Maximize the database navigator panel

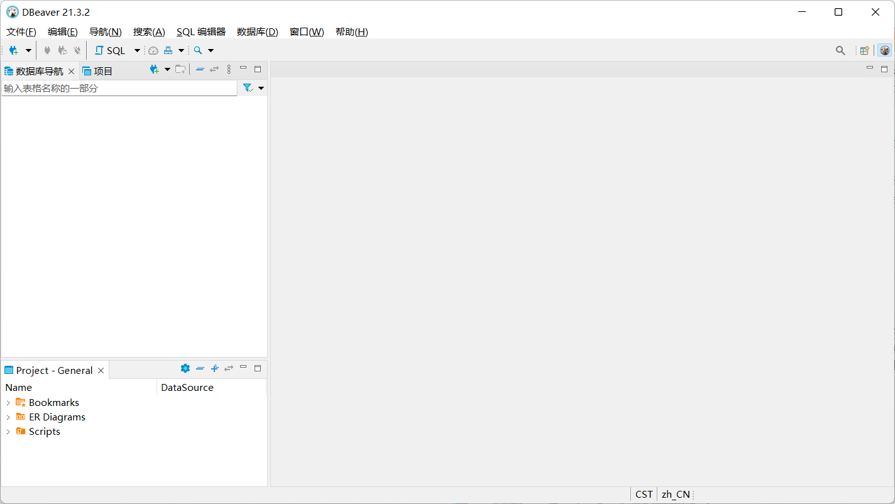[258, 69]
